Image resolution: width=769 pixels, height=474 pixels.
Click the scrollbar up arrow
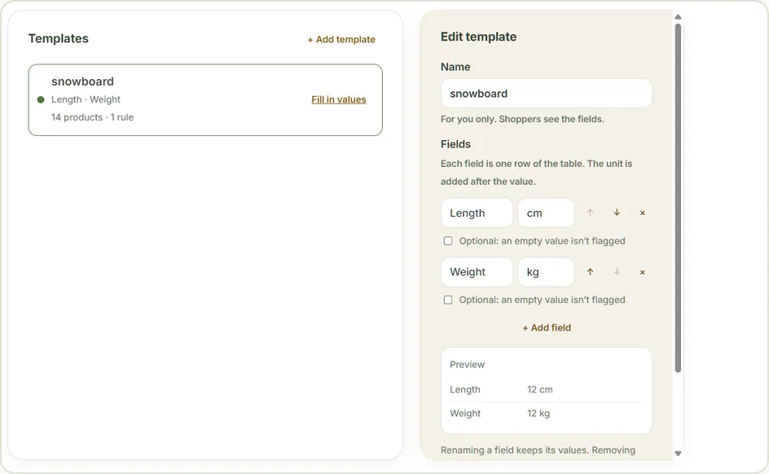point(678,16)
